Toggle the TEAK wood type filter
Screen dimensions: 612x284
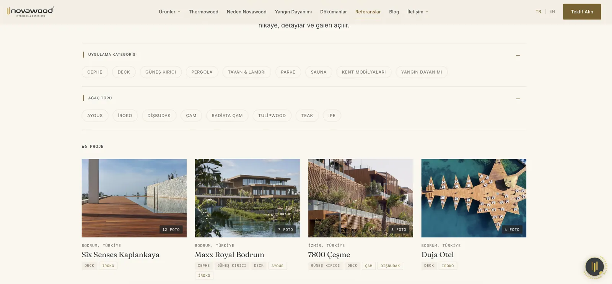point(307,116)
